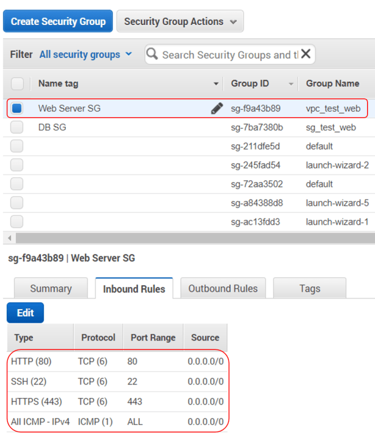375x445 pixels.
Task: Toggle the Web Server SG row checkbox
Action: (x=17, y=108)
